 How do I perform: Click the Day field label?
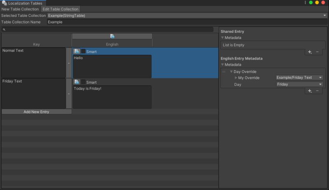click(x=238, y=85)
